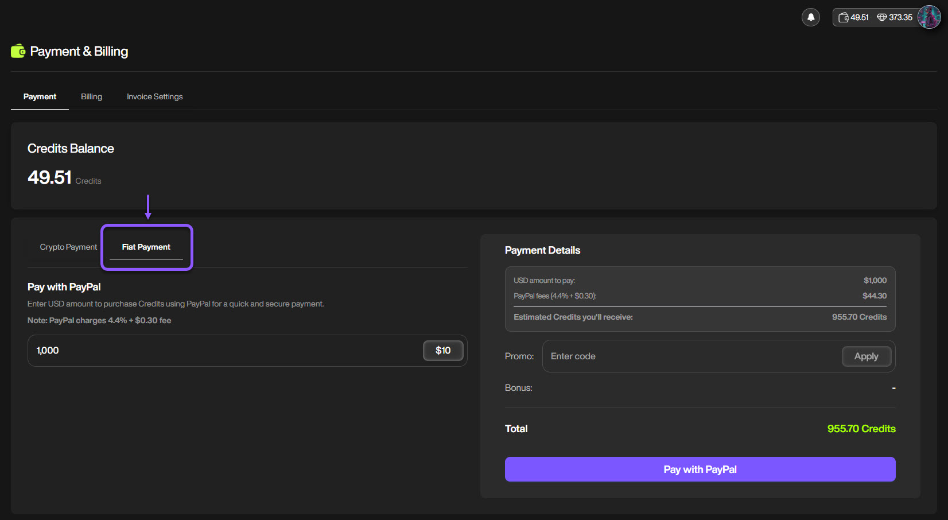Click the Credits Balance 49.51 figure

50,177
